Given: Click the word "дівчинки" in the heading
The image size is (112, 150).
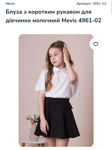Looking at the screenshot, I should [x=18, y=20].
